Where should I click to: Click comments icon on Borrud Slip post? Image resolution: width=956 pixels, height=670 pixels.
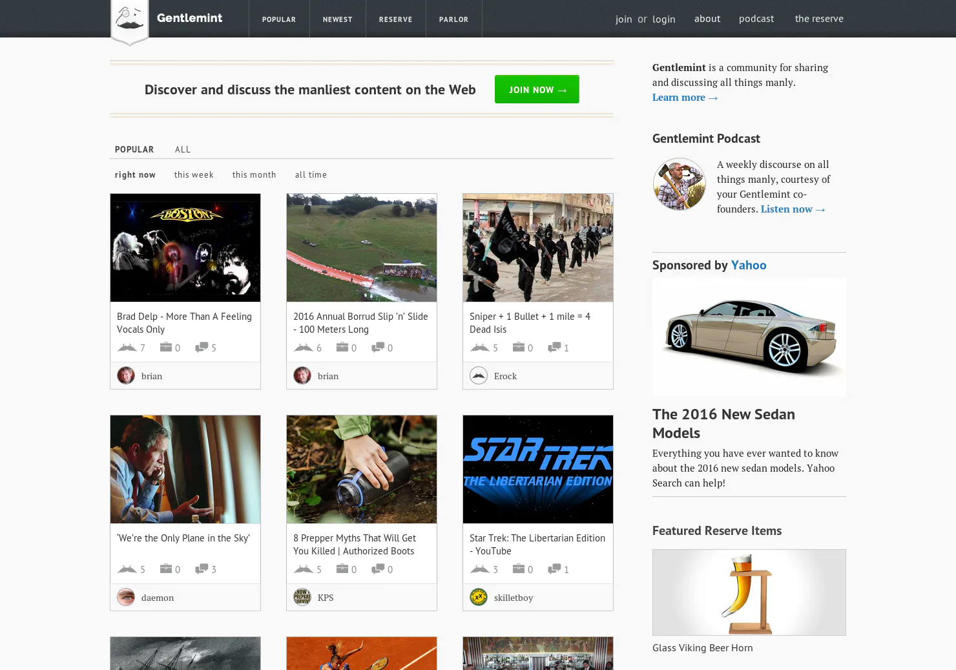[x=378, y=347]
